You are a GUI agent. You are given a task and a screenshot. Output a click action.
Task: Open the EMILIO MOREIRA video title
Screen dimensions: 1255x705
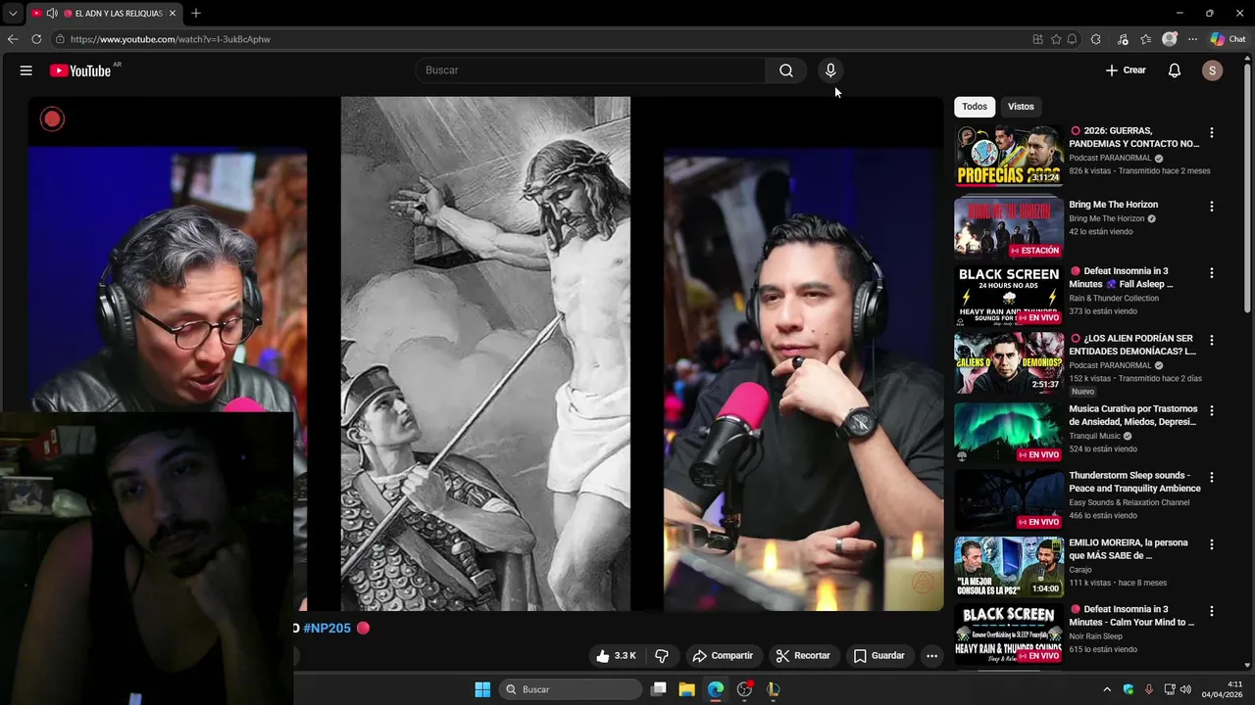coord(1129,549)
